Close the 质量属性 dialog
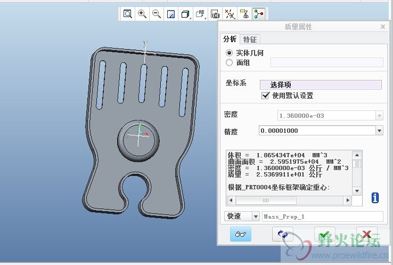393x265 pixels. click(x=383, y=27)
